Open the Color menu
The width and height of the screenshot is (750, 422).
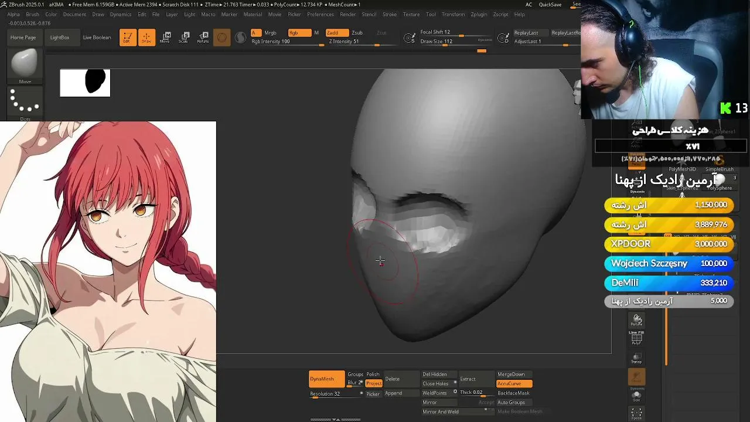click(x=52, y=14)
